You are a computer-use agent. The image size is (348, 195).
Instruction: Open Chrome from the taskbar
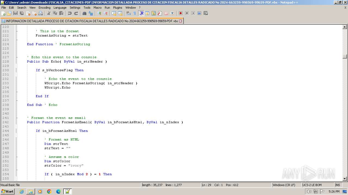tap(49, 191)
